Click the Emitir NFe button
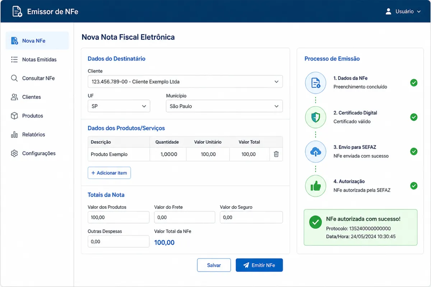Image resolution: width=431 pixels, height=287 pixels. (x=259, y=265)
